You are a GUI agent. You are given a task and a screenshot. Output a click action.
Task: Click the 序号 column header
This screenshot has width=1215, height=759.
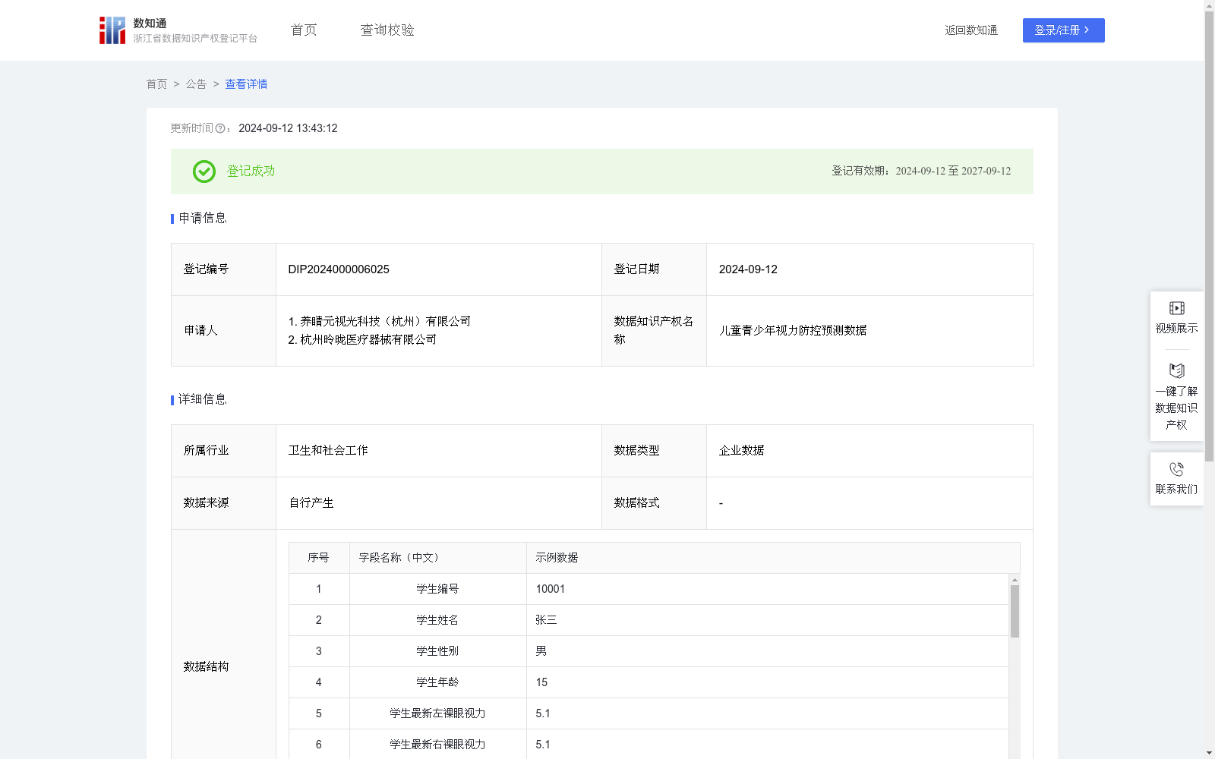pos(319,558)
